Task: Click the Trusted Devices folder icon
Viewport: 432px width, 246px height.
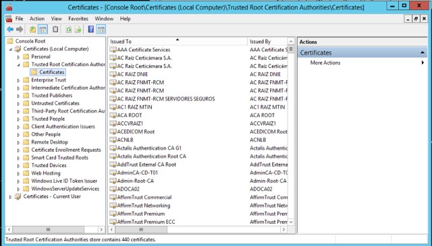Action: (26, 165)
